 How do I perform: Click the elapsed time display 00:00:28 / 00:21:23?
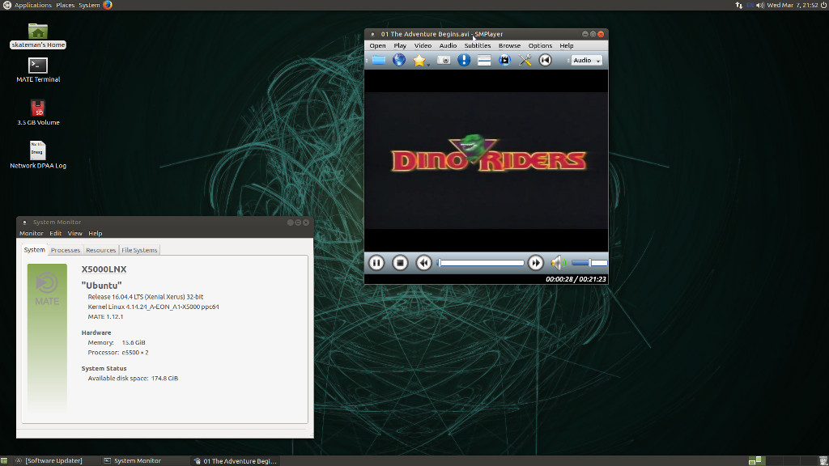(x=576, y=279)
